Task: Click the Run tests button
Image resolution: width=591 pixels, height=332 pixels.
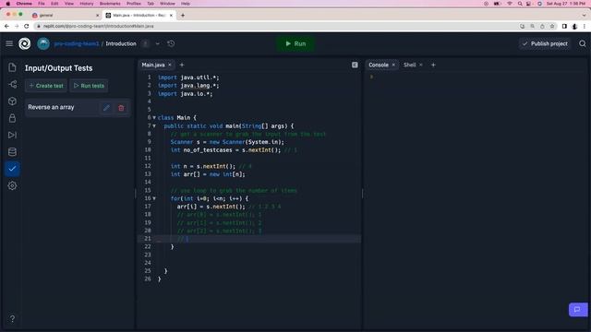Action: coord(89,86)
